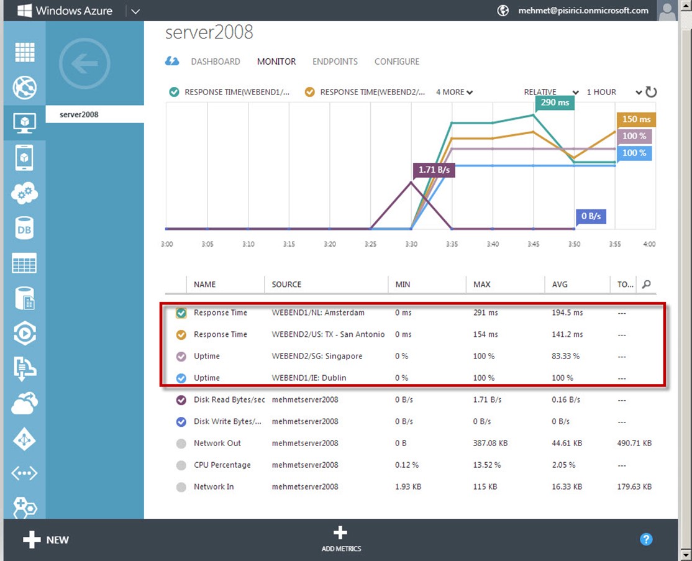The image size is (692, 561).
Task: Open the Service Bus import icon
Action: coord(25,368)
